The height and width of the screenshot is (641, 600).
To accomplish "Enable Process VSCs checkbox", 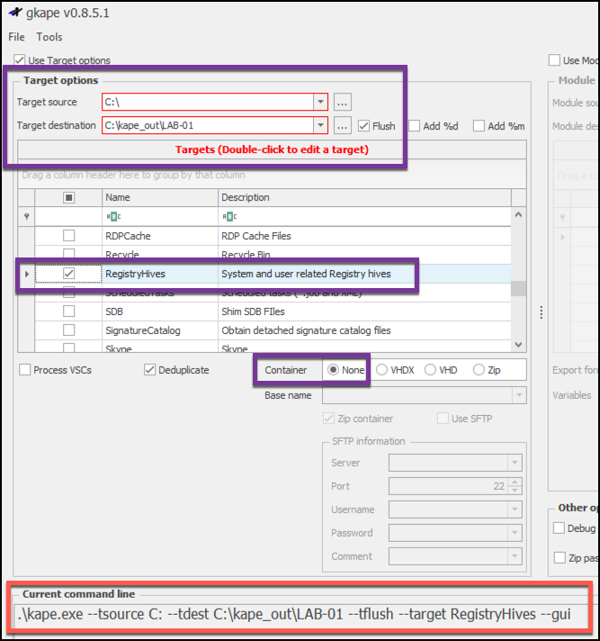I will coord(25,370).
